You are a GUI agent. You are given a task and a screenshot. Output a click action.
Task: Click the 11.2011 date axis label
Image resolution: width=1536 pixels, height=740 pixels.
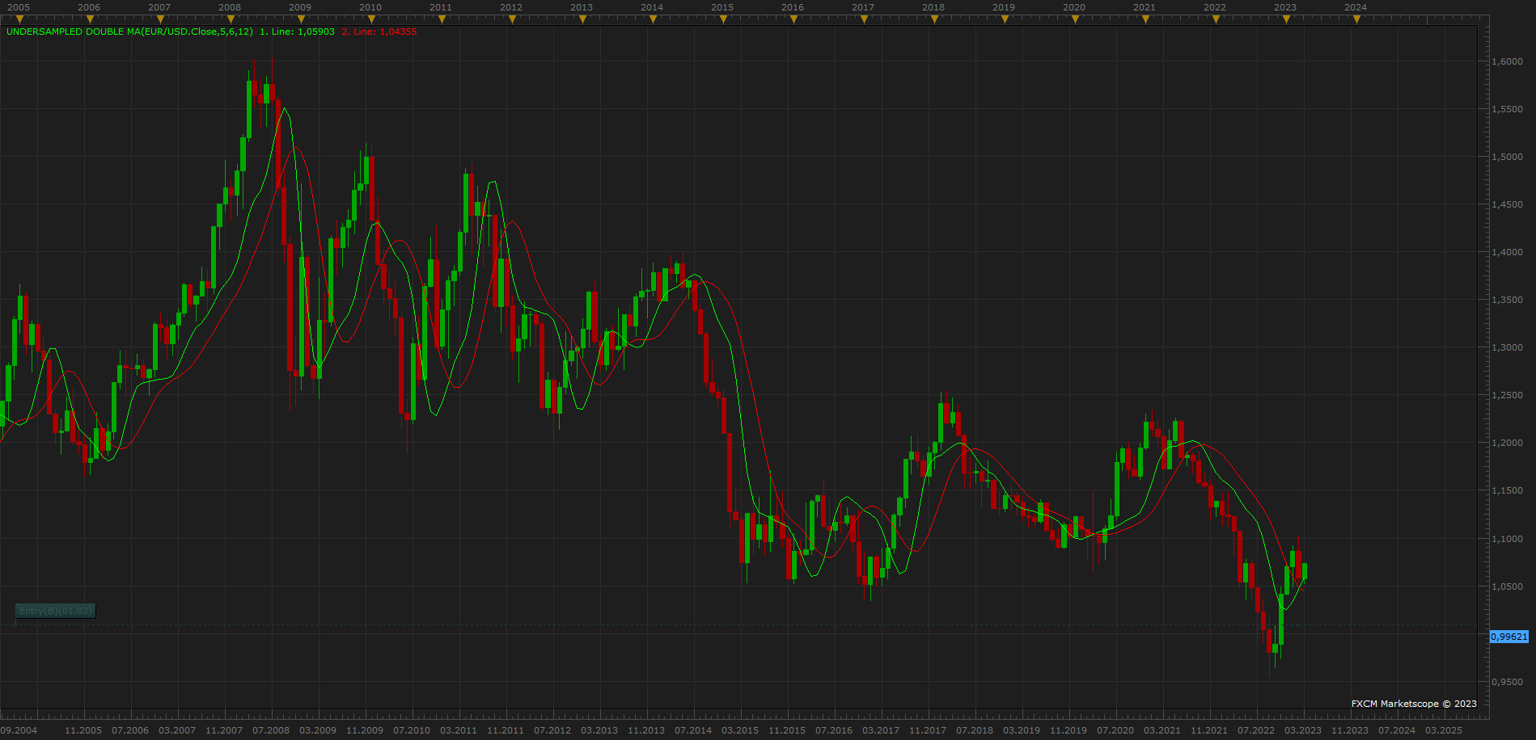506,730
